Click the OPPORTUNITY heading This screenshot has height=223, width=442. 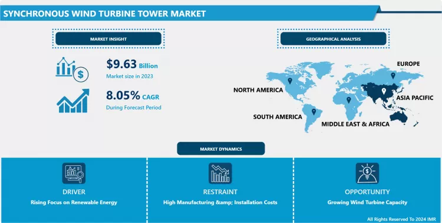[367, 192]
